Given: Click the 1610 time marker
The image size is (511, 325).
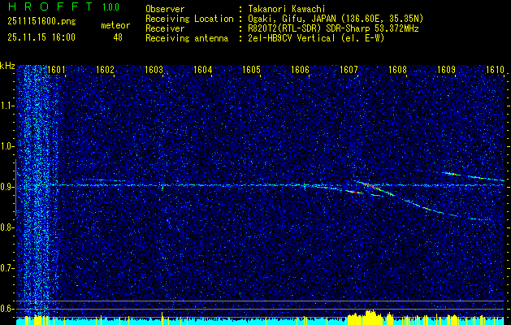Looking at the screenshot, I should [495, 70].
